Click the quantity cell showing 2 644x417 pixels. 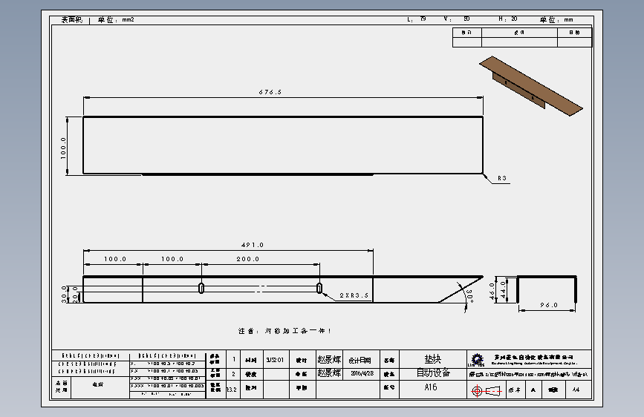pos(233,374)
